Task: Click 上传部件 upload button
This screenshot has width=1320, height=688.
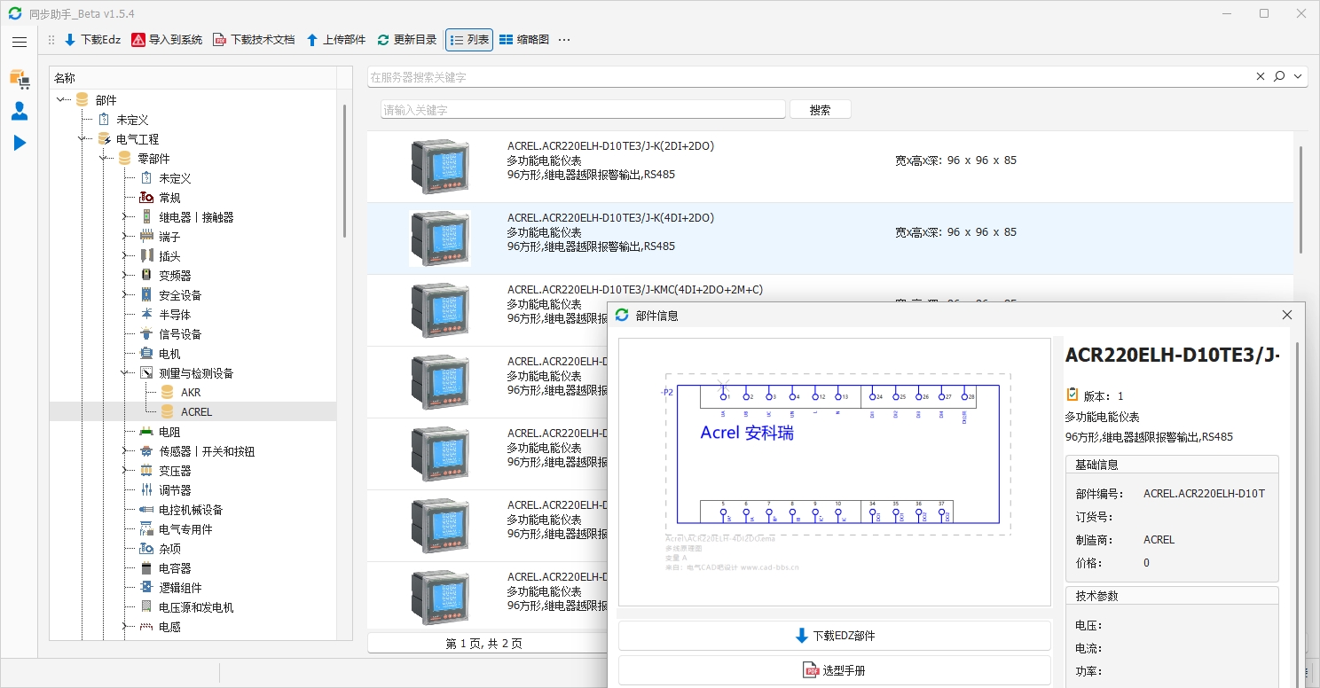Action: (x=335, y=40)
